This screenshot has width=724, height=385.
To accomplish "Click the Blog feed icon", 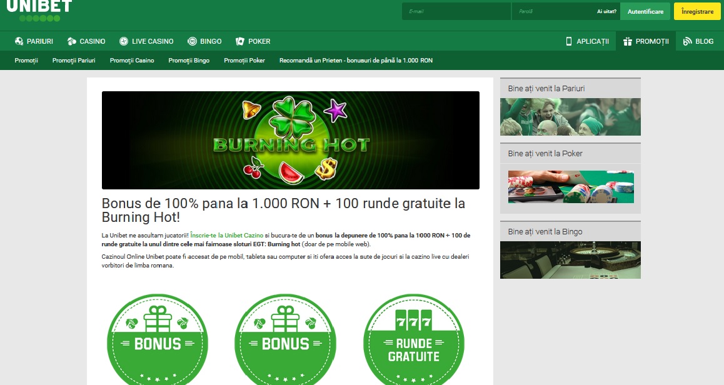I will [x=688, y=41].
